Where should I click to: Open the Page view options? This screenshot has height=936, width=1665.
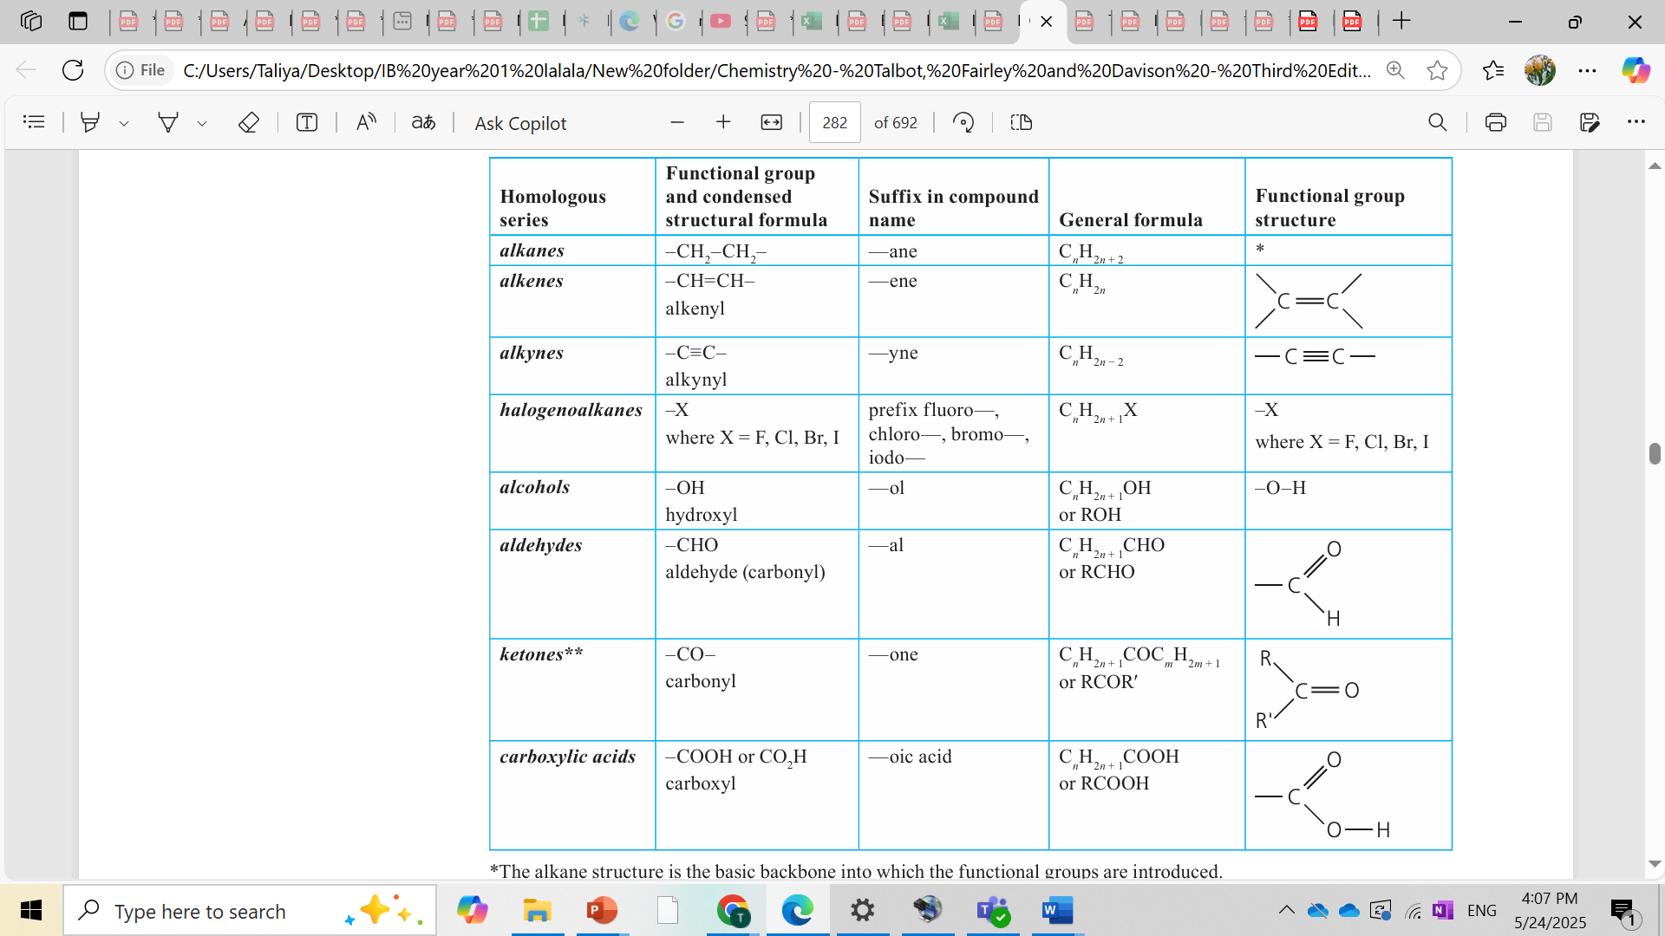tap(1022, 122)
